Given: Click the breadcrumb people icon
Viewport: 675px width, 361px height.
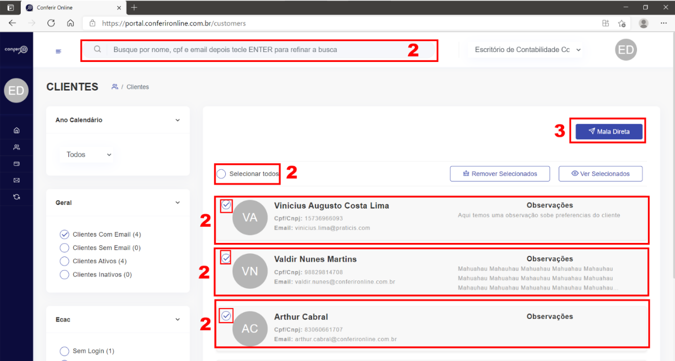Looking at the screenshot, I should click(114, 87).
